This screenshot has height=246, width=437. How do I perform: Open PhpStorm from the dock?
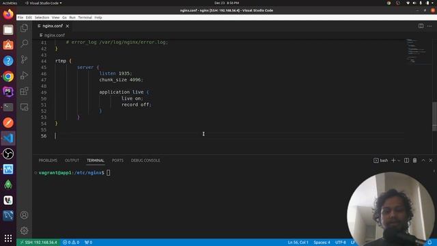8,92
